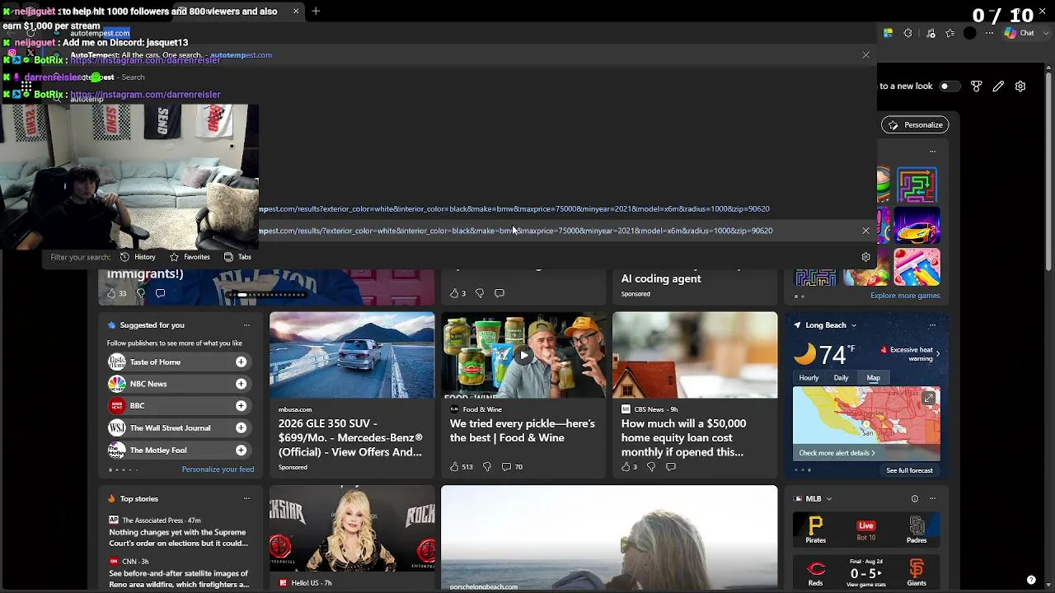
Task: Open the browser's Favorites star icon in toolbar
Action: pos(950,33)
